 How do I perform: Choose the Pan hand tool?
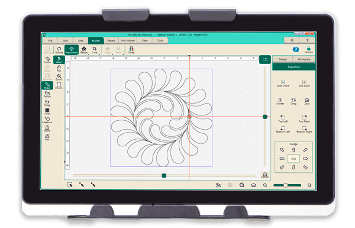point(59,69)
